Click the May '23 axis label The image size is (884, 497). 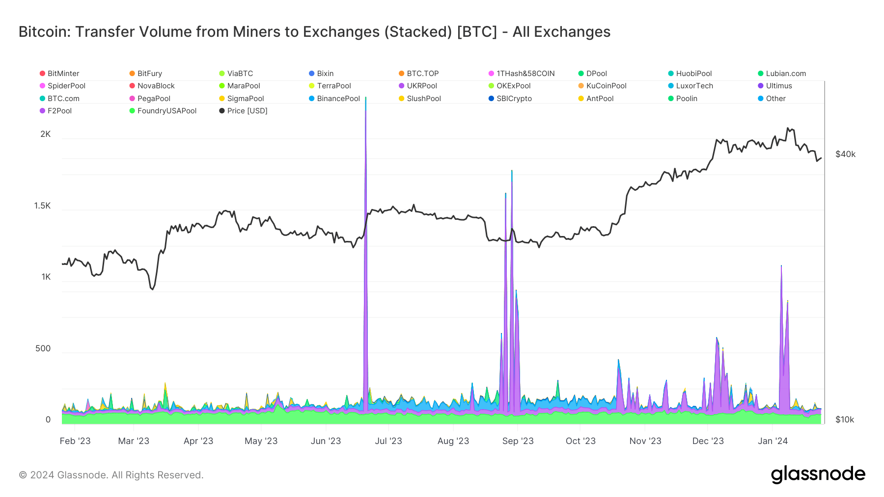(x=261, y=441)
